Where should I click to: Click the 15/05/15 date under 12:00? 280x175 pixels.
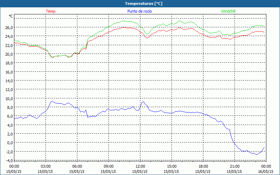coord(140,171)
